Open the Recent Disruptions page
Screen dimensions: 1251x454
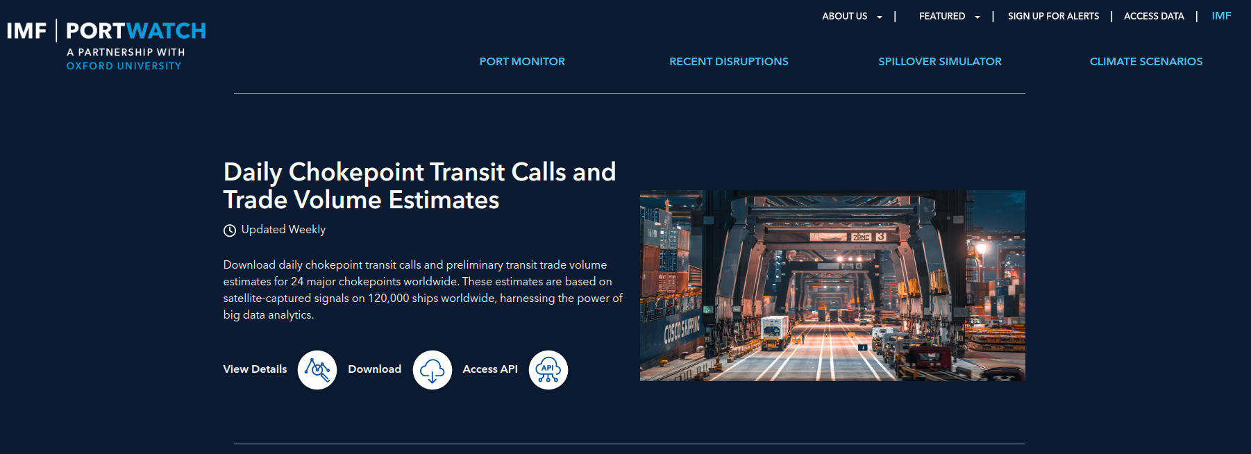pos(728,62)
